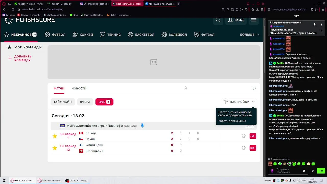The width and height of the screenshot is (327, 184).
Task: Open Kick bookmark
Action: coord(74,15)
